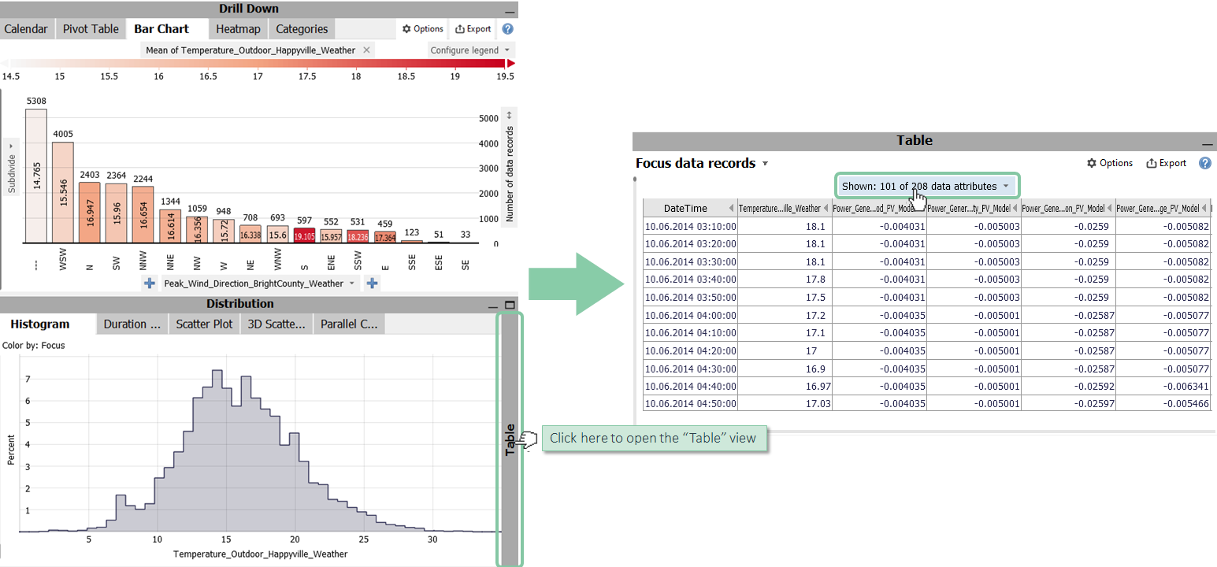Open the Categories tab

coord(302,29)
